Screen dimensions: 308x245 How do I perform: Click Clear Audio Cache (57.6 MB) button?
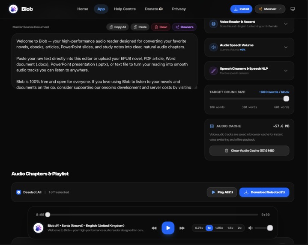coord(249,151)
